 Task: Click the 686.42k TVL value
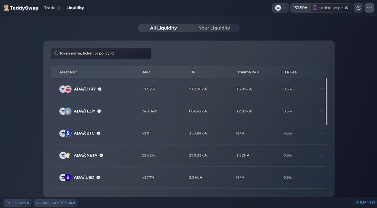pos(198,111)
